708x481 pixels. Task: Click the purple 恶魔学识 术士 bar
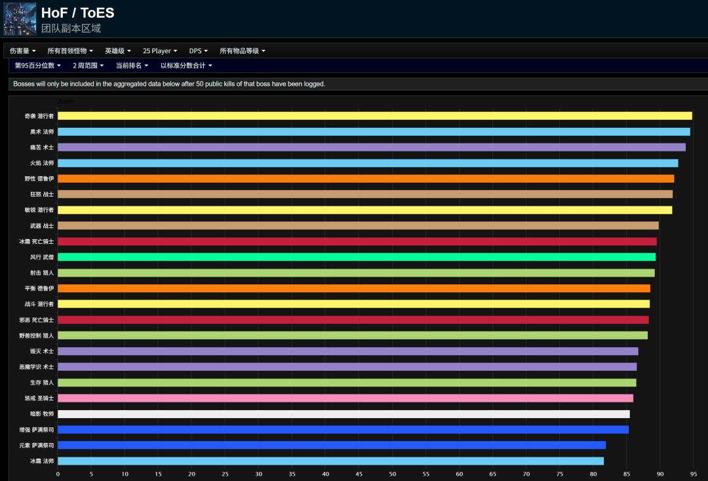click(347, 367)
